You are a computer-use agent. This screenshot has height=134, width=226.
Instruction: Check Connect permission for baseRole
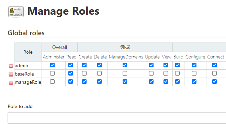(214, 73)
